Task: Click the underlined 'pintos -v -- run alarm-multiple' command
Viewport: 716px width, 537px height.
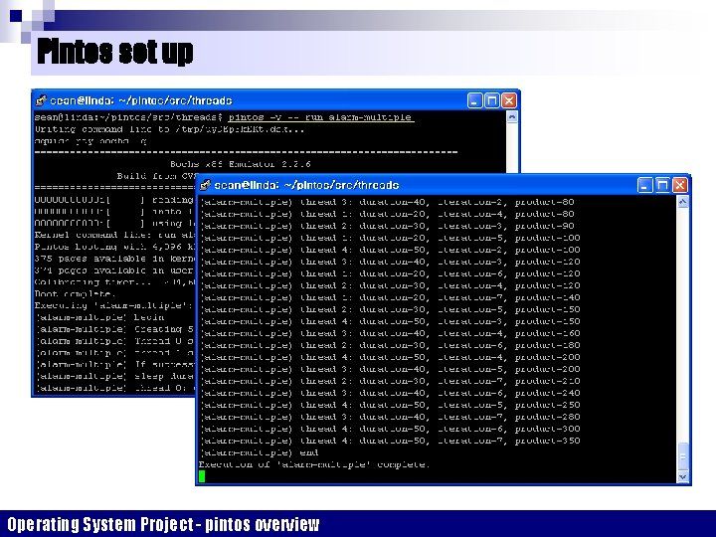Action: pos(320,117)
